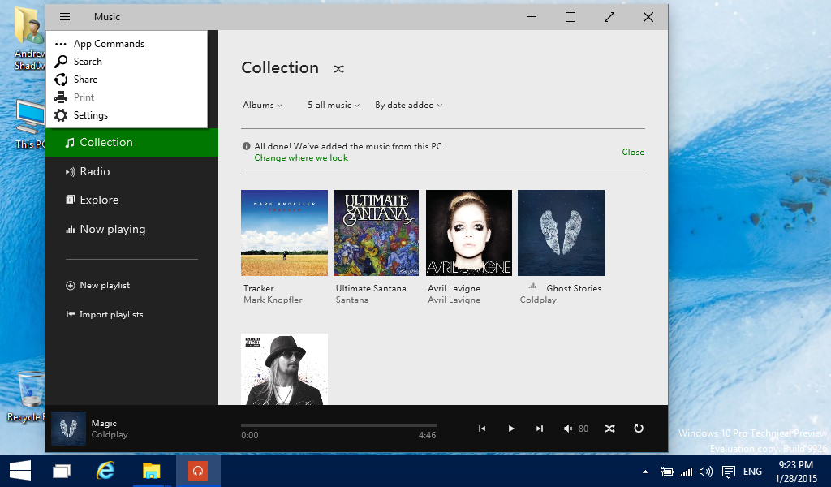Toggle repeat in the player bar

coord(639,429)
